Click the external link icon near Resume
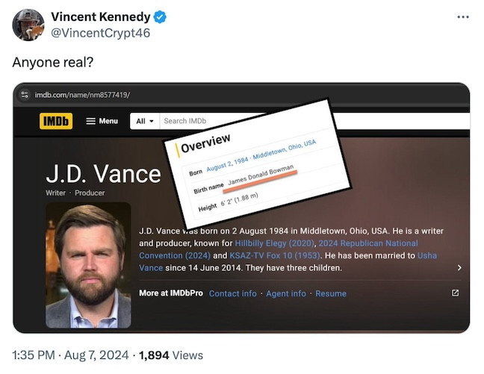The image size is (484, 374). (x=455, y=293)
